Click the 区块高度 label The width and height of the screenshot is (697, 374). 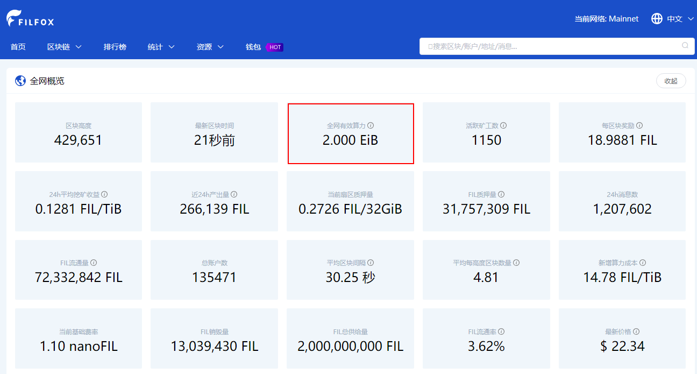pyautogui.click(x=79, y=125)
